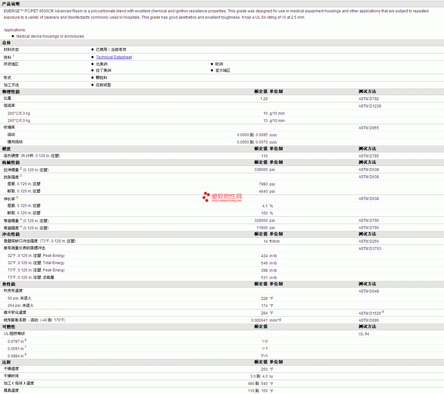Screen dimensions: 444x394
Task: Open the Technical Datasheet link
Action: tap(114, 57)
